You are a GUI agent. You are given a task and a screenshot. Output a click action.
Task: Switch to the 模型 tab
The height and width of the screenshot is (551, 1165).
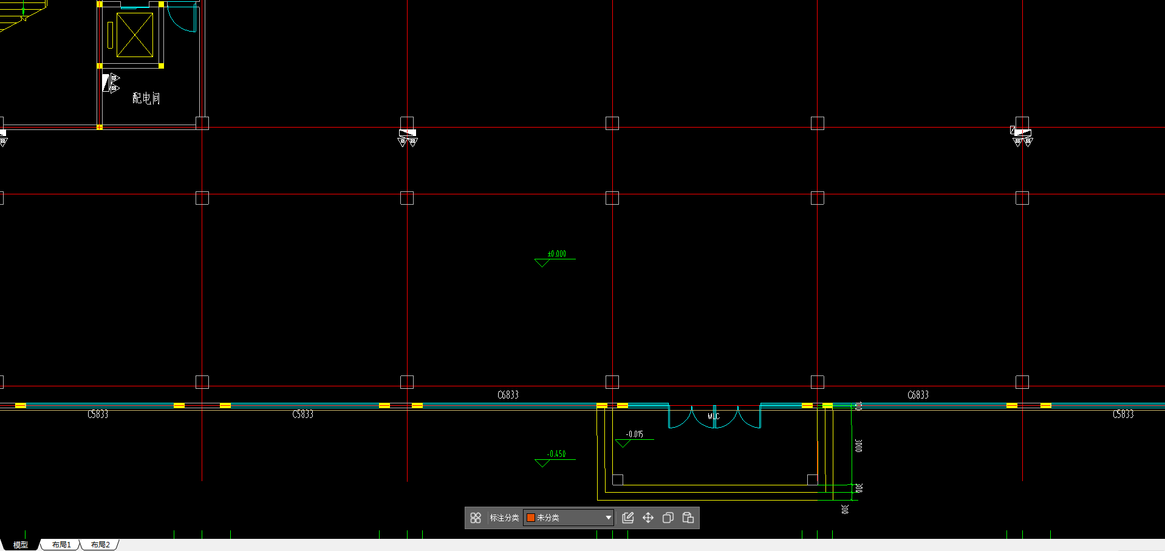coord(21,545)
